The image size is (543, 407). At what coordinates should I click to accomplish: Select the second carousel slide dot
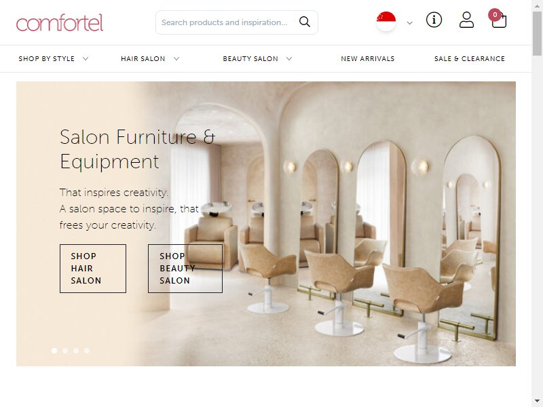[x=65, y=351]
